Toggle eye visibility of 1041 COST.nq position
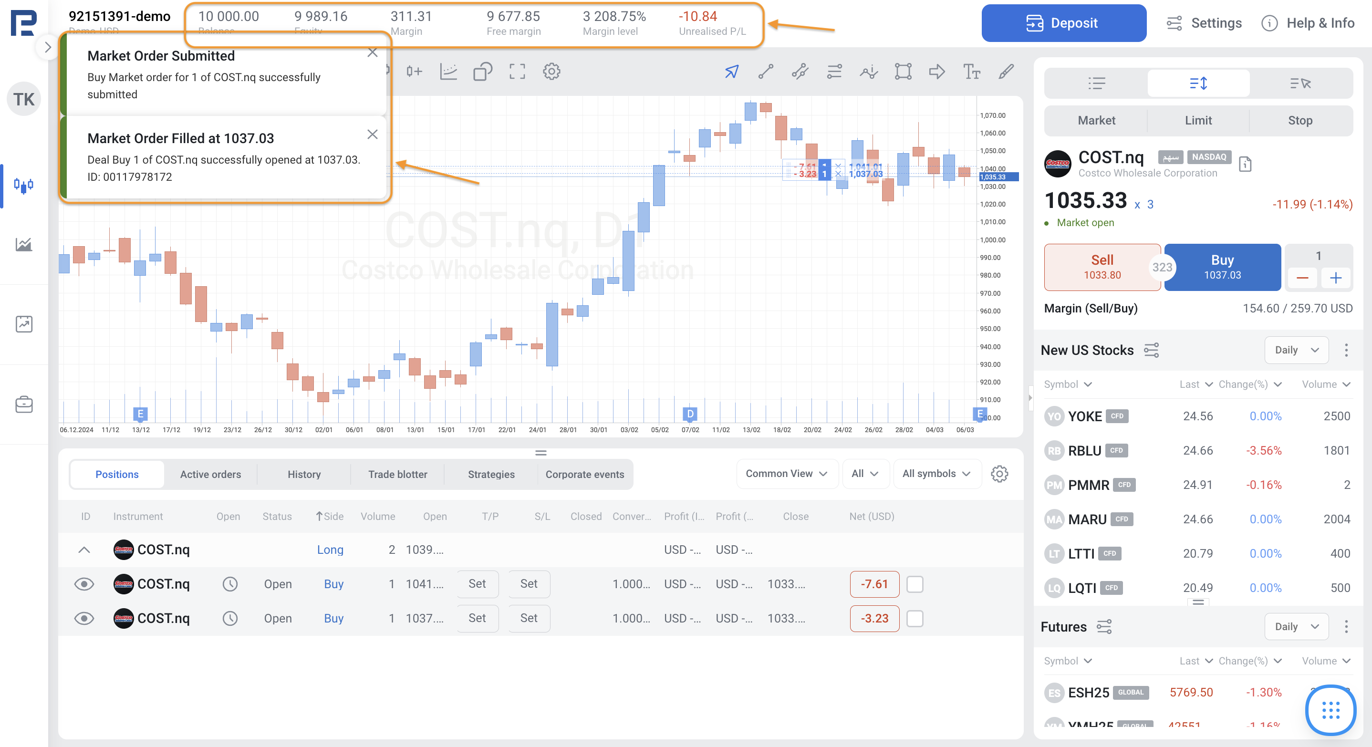This screenshot has width=1372, height=747. [x=83, y=584]
